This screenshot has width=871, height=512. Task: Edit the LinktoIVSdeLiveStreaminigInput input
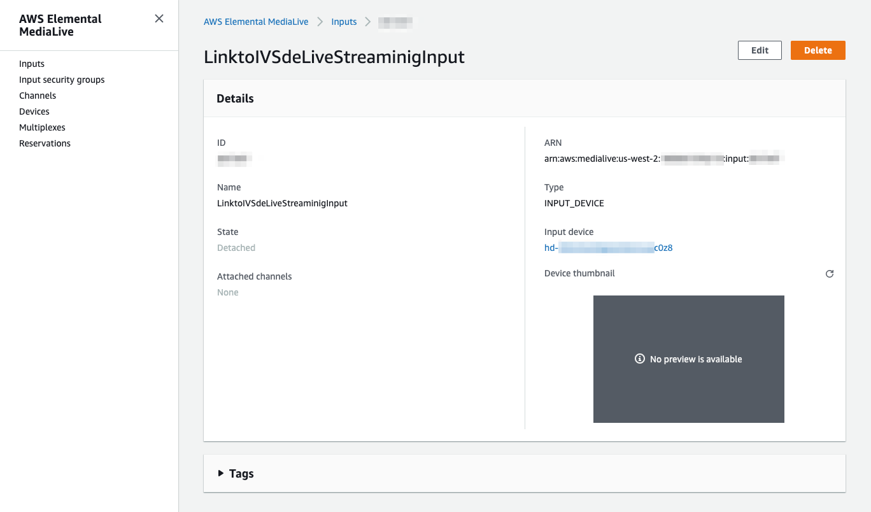(x=760, y=50)
